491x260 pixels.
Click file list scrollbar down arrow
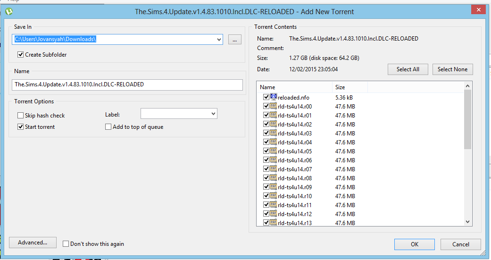point(467,222)
